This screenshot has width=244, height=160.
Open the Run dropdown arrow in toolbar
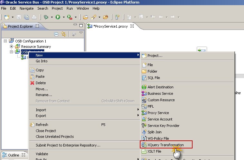[x=64, y=17]
